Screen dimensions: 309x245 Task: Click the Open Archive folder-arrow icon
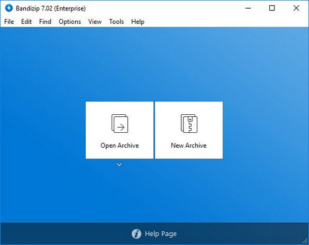click(x=120, y=124)
